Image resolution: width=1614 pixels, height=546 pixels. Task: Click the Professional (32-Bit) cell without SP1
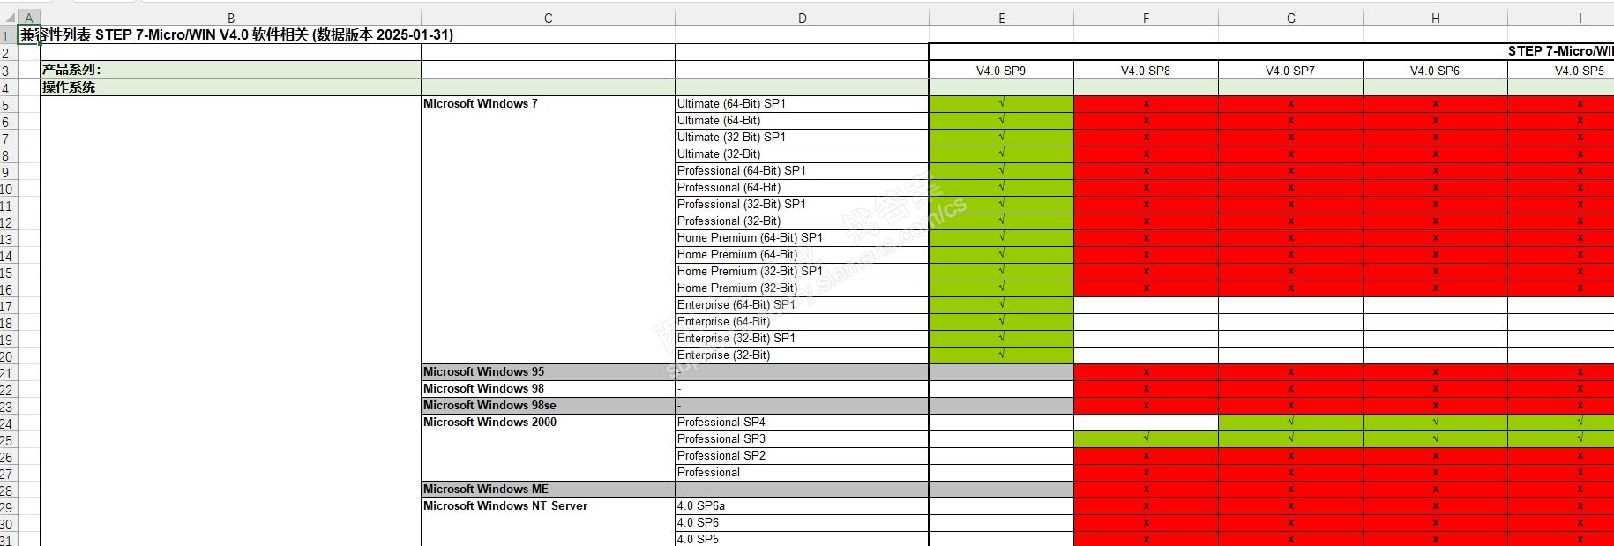[x=802, y=221]
